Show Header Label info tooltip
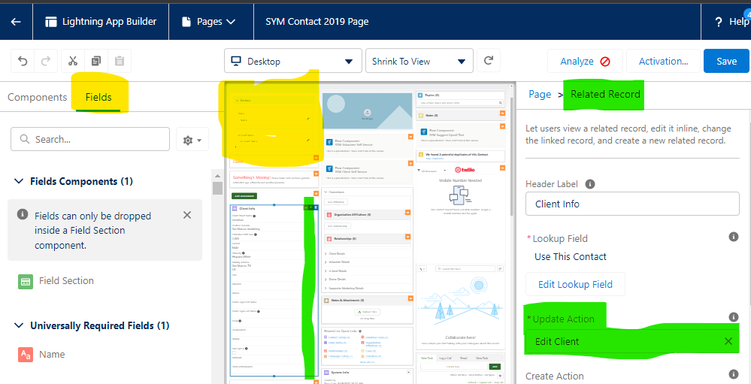The height and width of the screenshot is (384, 751). tap(590, 184)
